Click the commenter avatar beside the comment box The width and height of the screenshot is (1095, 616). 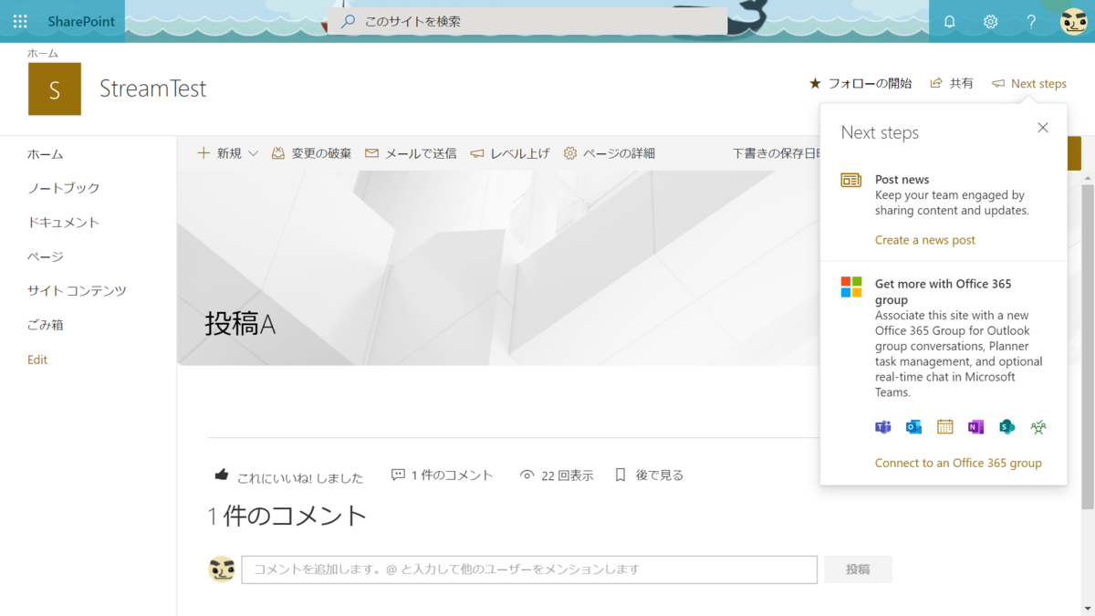pos(222,569)
